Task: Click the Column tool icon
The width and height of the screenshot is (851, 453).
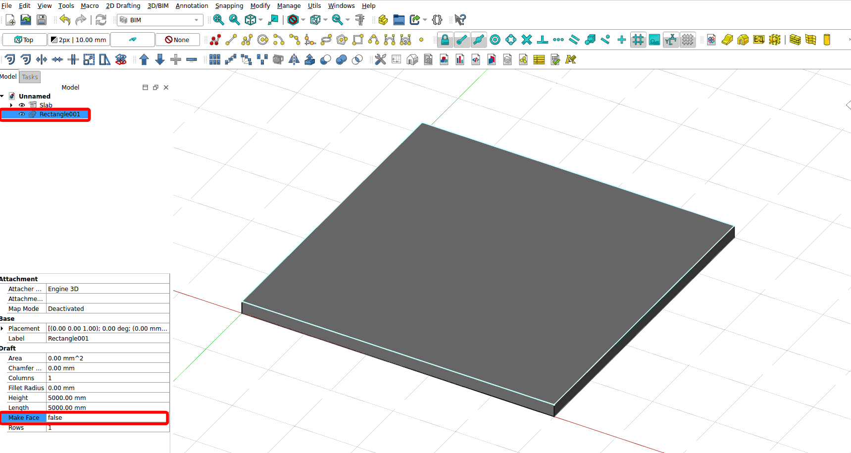Action: click(826, 40)
